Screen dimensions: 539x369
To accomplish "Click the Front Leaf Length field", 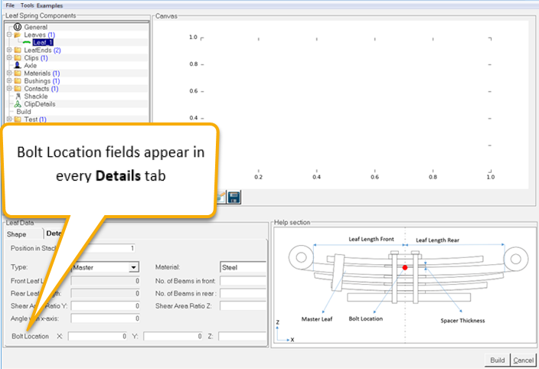I will click(x=105, y=281).
